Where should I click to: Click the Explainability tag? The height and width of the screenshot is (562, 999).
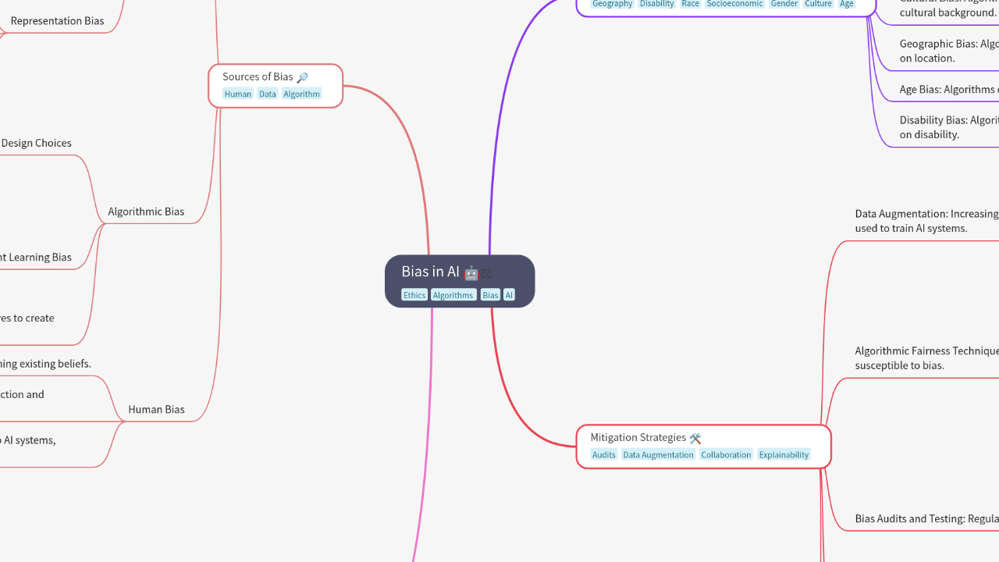(x=784, y=454)
